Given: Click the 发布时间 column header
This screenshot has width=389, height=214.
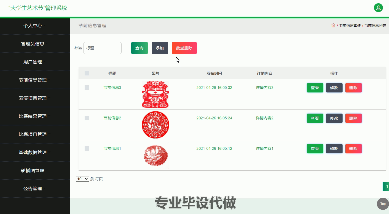Looking at the screenshot, I should 214,73.
